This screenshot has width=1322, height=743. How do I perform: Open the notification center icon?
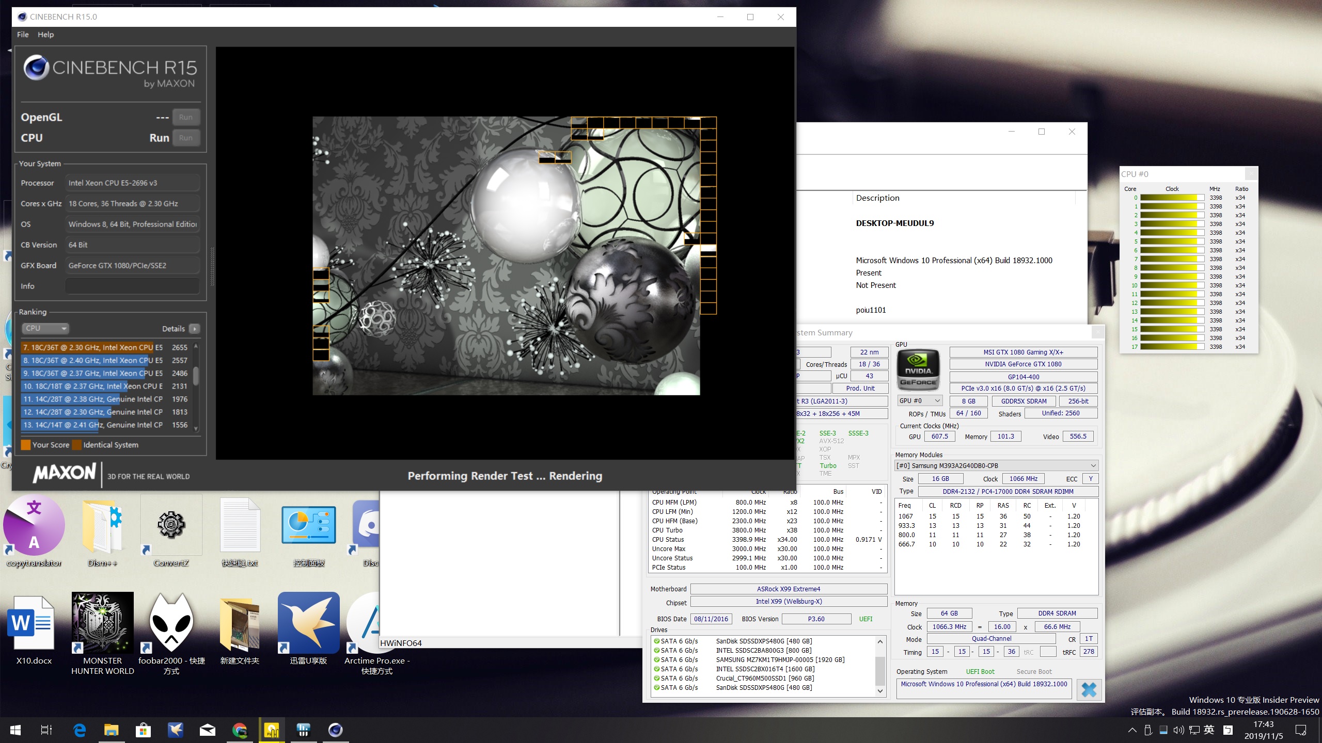point(1301,730)
